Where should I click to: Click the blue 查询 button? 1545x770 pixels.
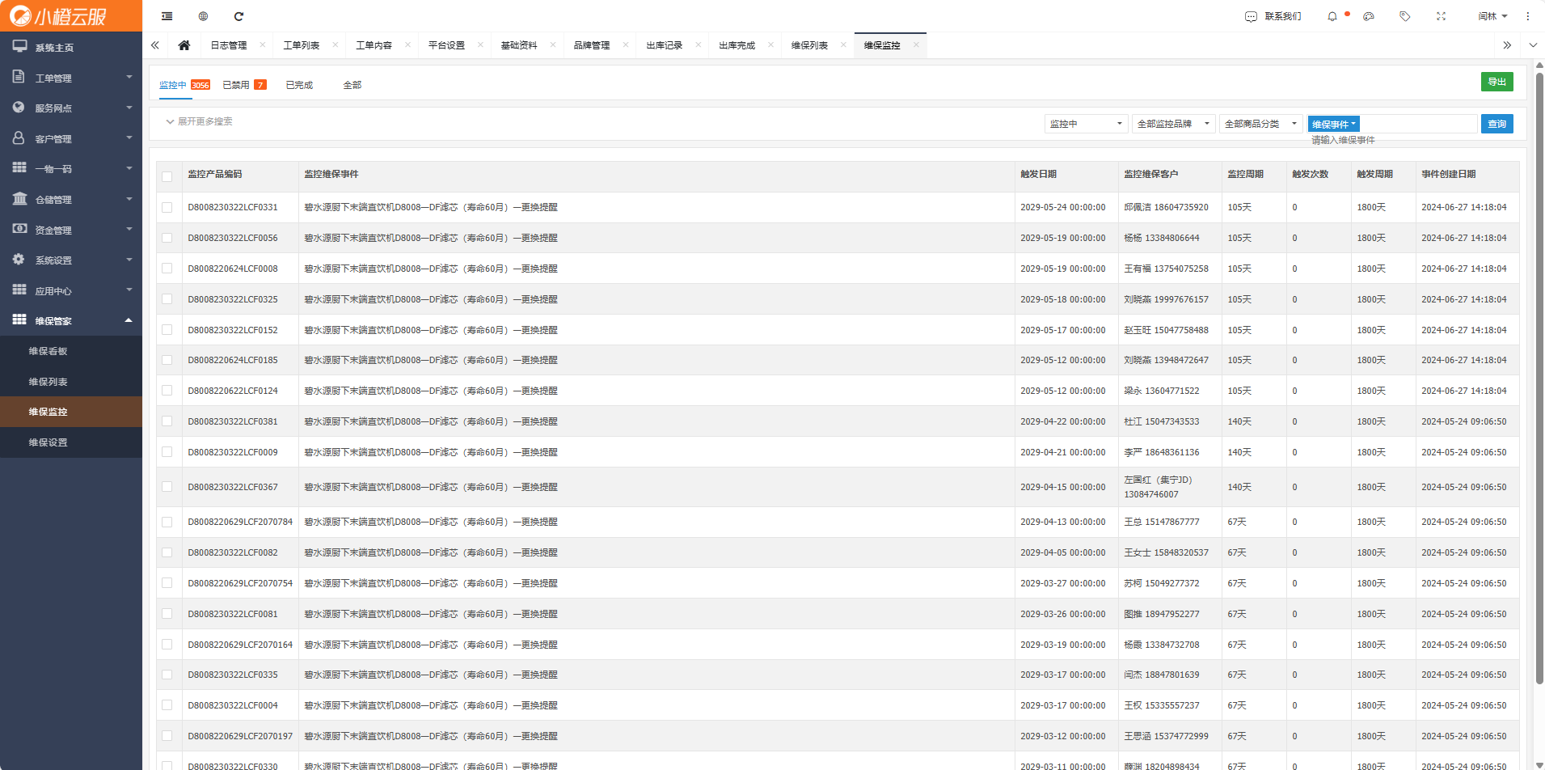(1497, 124)
